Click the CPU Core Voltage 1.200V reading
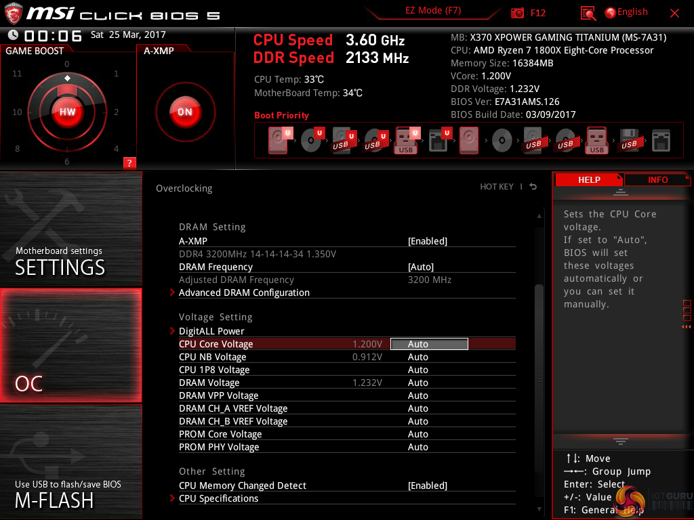Image resolution: width=694 pixels, height=520 pixels. [367, 344]
